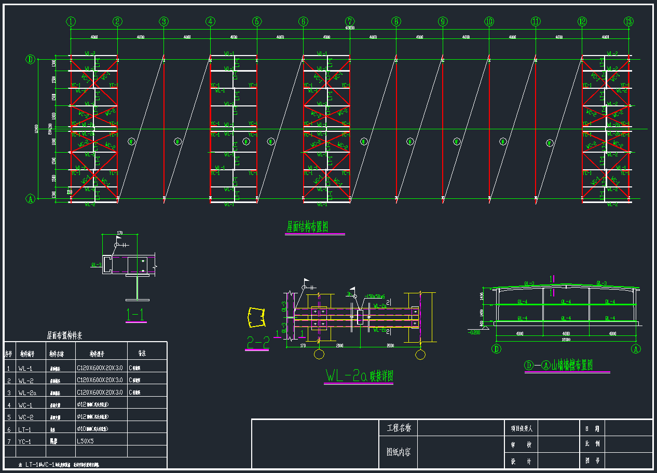This screenshot has width=657, height=473.
Task: Select the L50X5 cell in component table
Action: (x=86, y=441)
